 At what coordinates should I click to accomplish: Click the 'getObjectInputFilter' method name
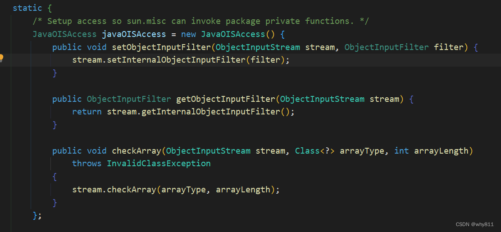pos(225,99)
